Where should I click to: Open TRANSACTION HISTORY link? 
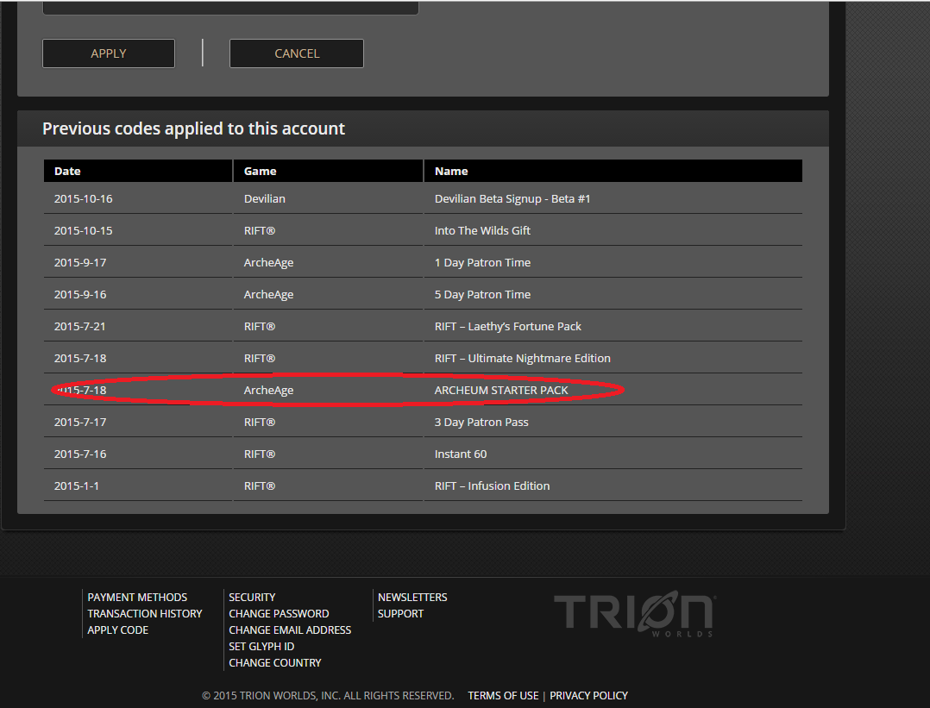(145, 614)
